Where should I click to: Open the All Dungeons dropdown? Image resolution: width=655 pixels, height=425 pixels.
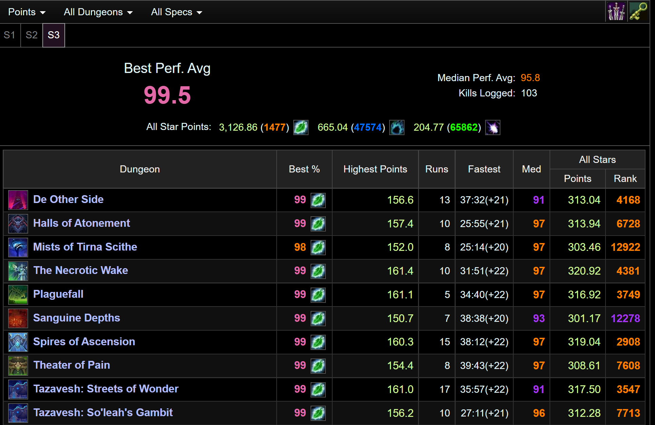pos(98,12)
